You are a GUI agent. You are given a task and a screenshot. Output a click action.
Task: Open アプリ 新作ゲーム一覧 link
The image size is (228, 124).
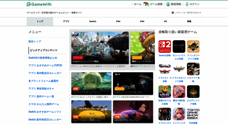41,96
